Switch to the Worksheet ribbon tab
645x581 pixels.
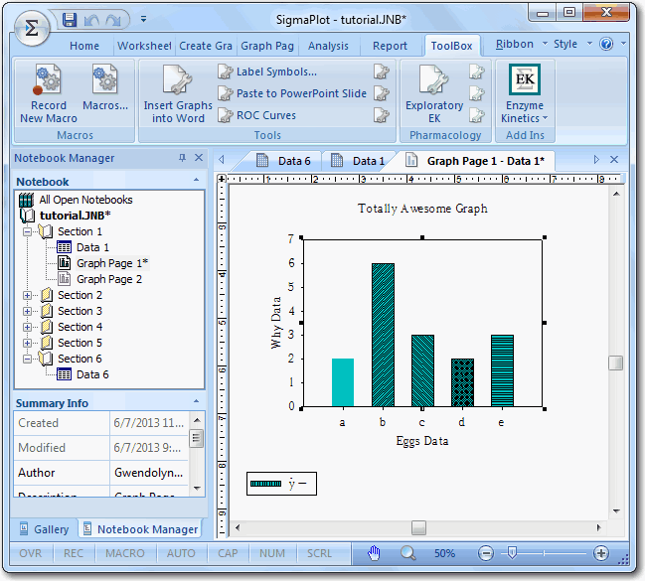pyautogui.click(x=144, y=46)
